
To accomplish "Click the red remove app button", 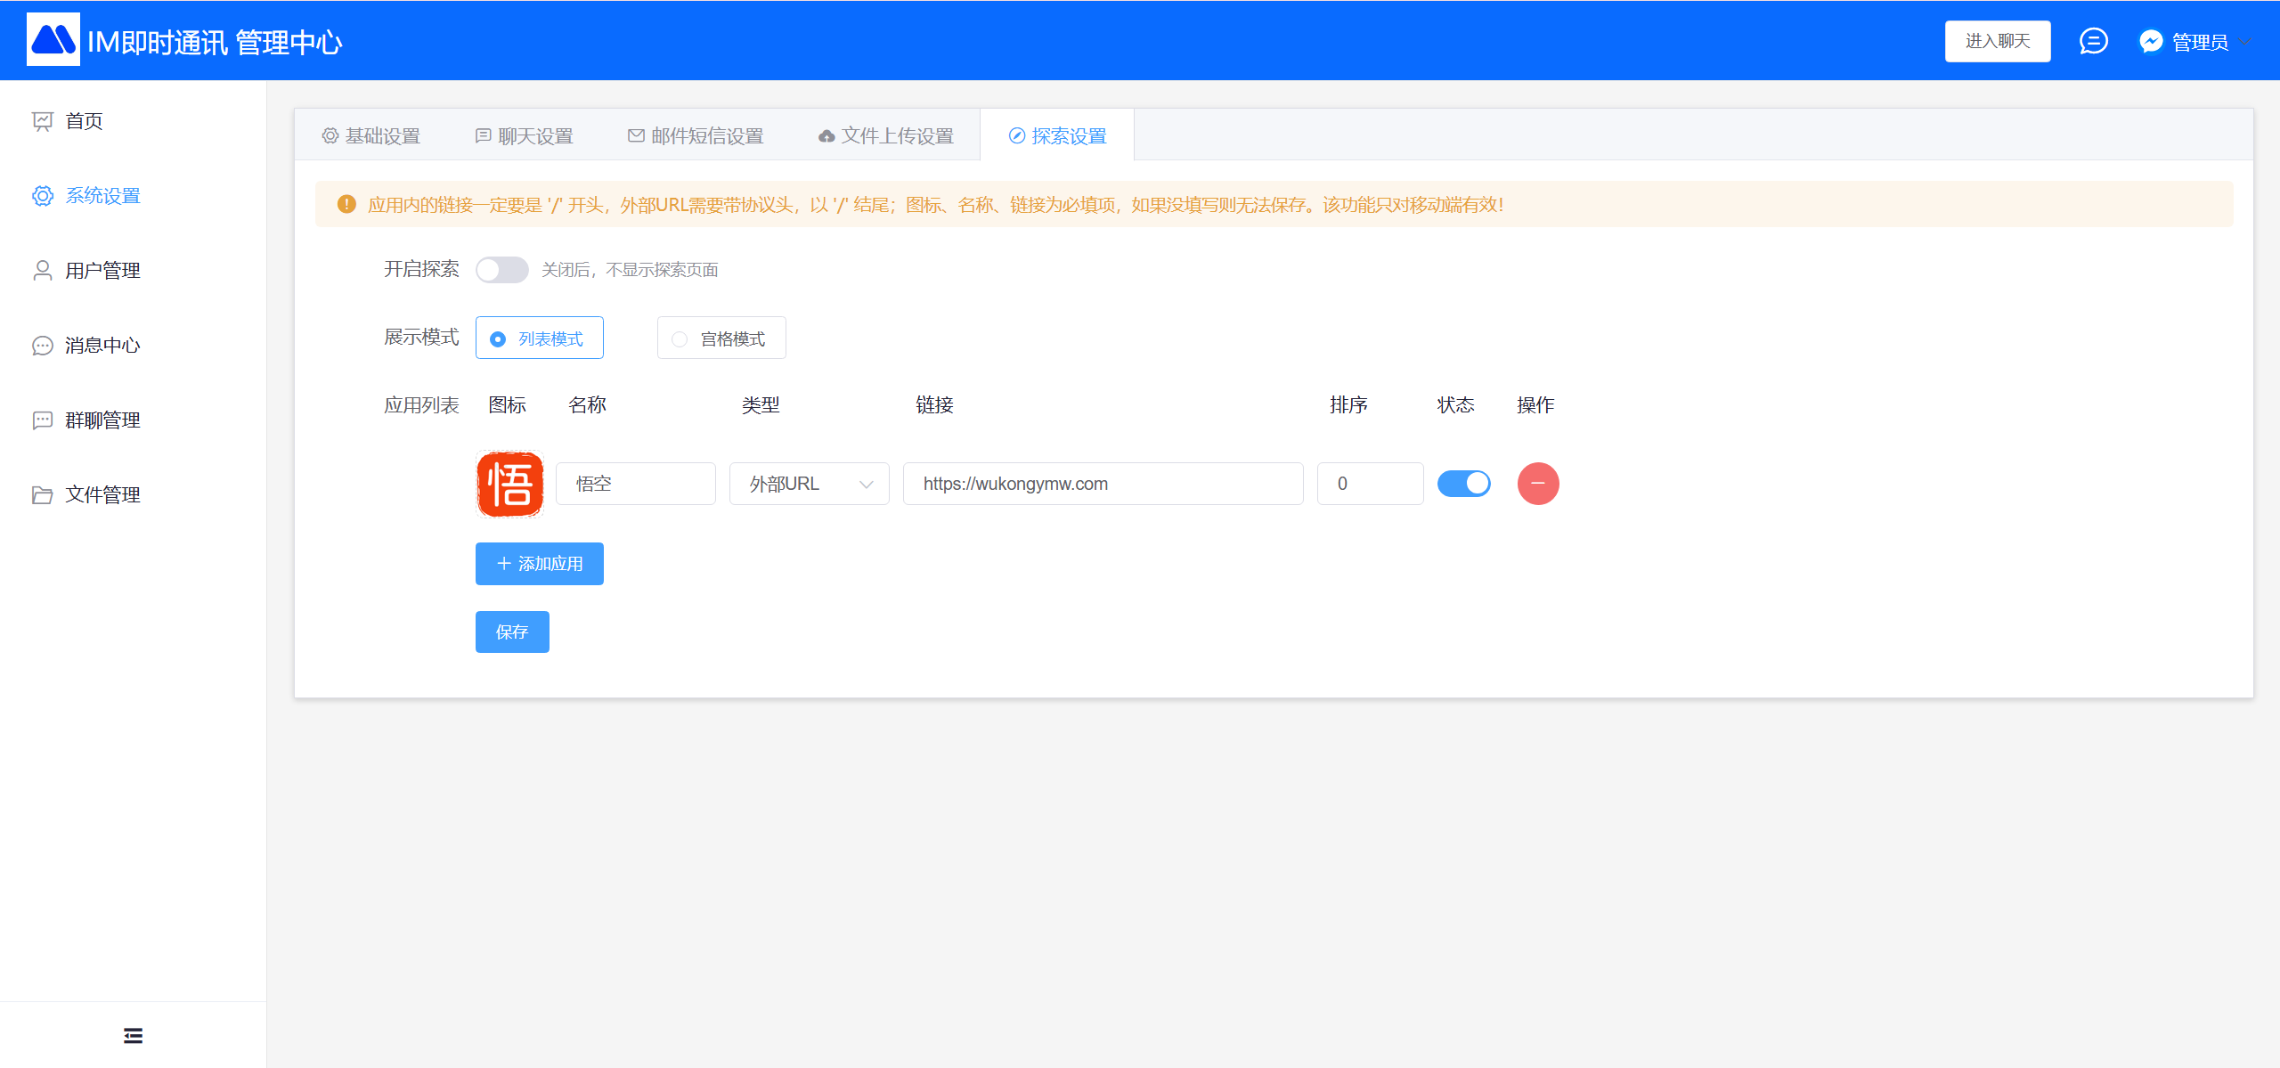I will tap(1537, 484).
